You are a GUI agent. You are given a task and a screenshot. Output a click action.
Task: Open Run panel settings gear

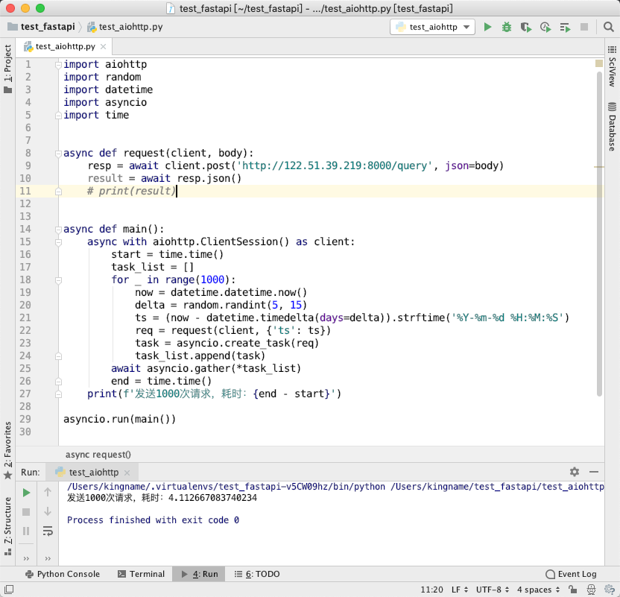tap(574, 472)
